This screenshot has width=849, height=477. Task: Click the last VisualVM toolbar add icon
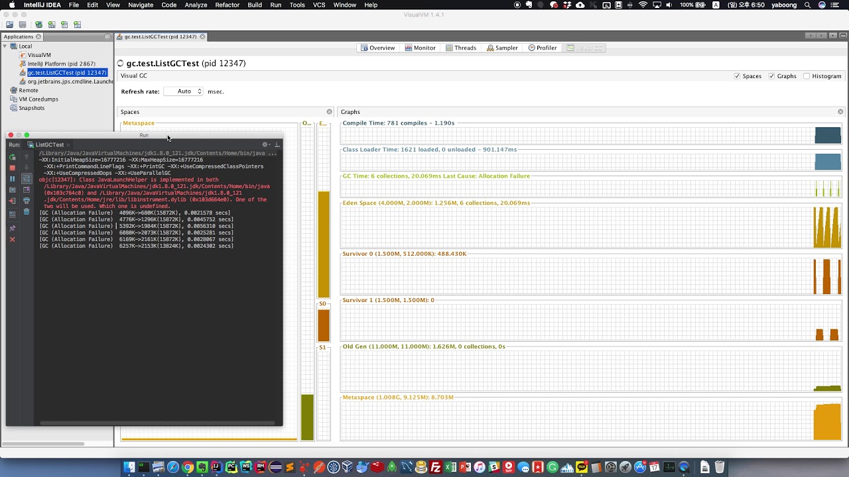tap(77, 25)
